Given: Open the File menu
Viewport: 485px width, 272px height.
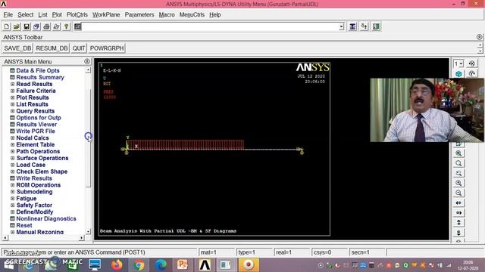Looking at the screenshot, I should tap(8, 14).
